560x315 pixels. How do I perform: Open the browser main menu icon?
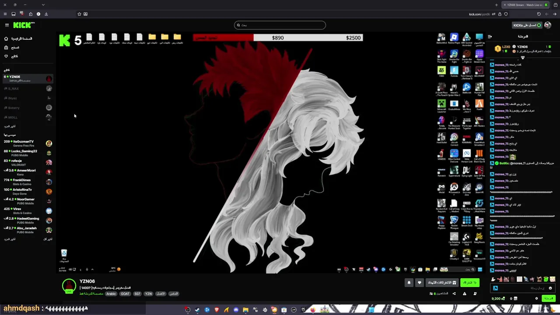[x=5, y=14]
